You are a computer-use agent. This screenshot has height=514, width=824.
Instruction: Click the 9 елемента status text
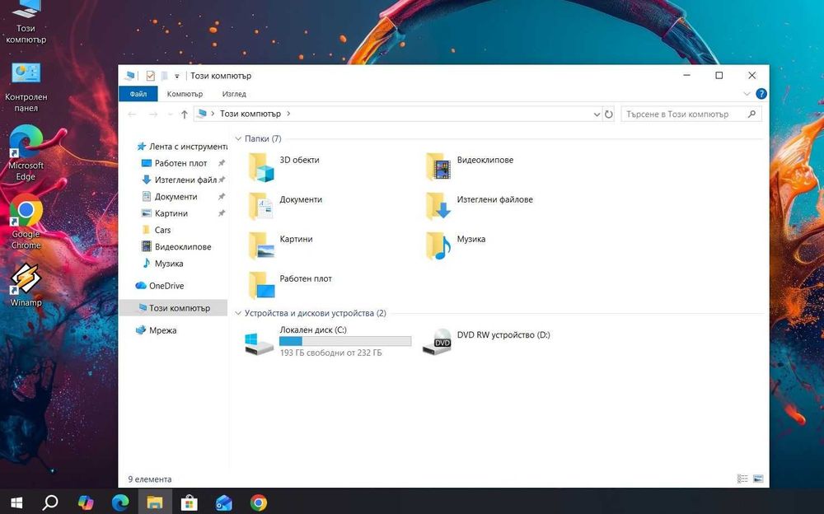(150, 479)
